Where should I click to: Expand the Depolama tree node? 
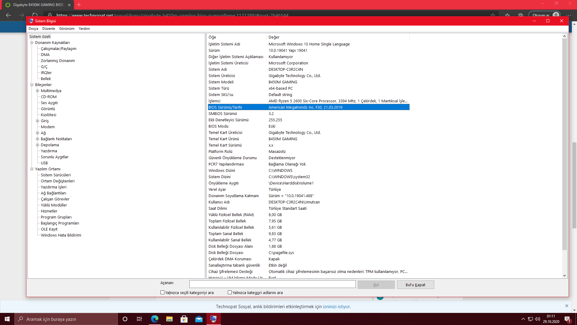tap(38, 145)
